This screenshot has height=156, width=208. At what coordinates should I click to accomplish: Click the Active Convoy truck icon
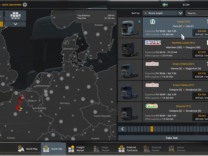(172, 149)
